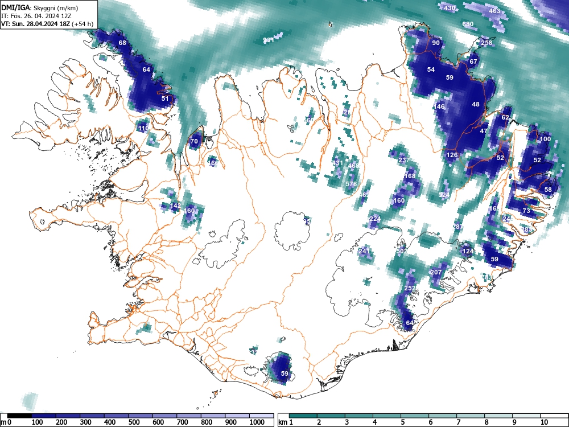Select the visibility value 48
The image size is (569, 427).
pos(476,104)
